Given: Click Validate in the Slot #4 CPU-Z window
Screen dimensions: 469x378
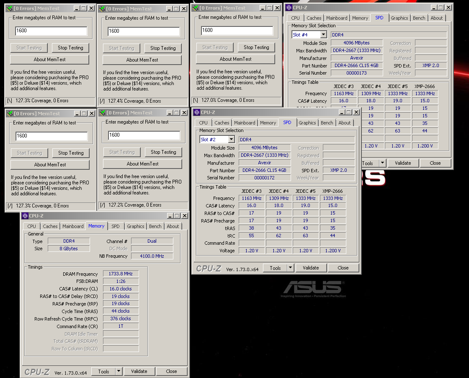Looking at the screenshot, I should coord(403,163).
